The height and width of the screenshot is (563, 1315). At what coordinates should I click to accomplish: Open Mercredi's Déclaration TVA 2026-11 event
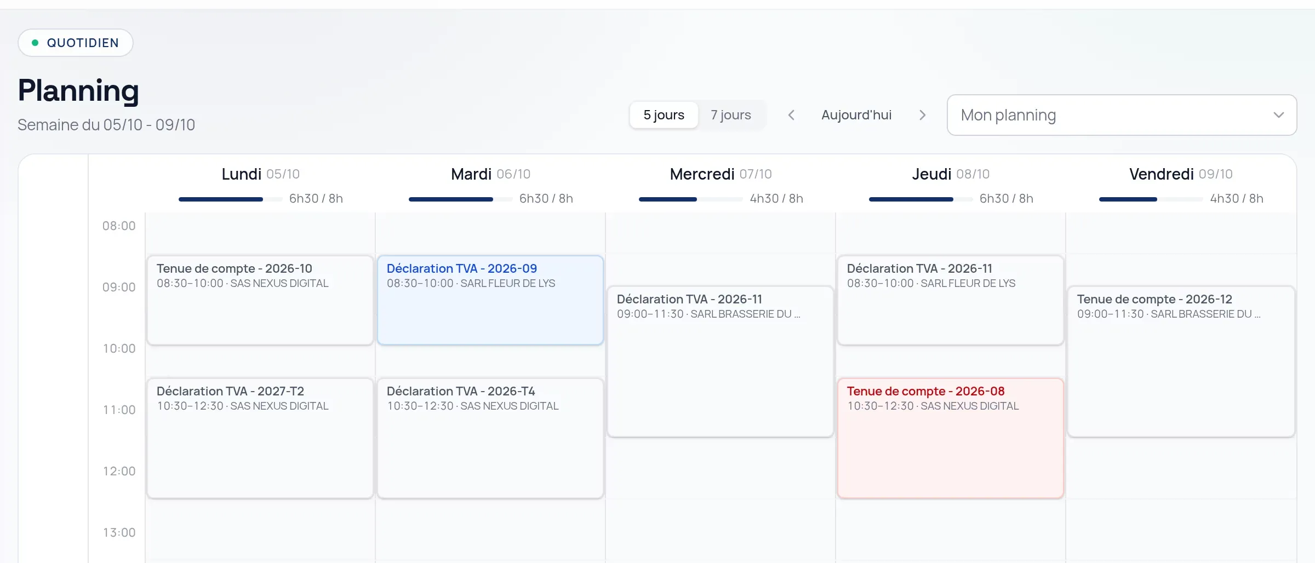(721, 361)
